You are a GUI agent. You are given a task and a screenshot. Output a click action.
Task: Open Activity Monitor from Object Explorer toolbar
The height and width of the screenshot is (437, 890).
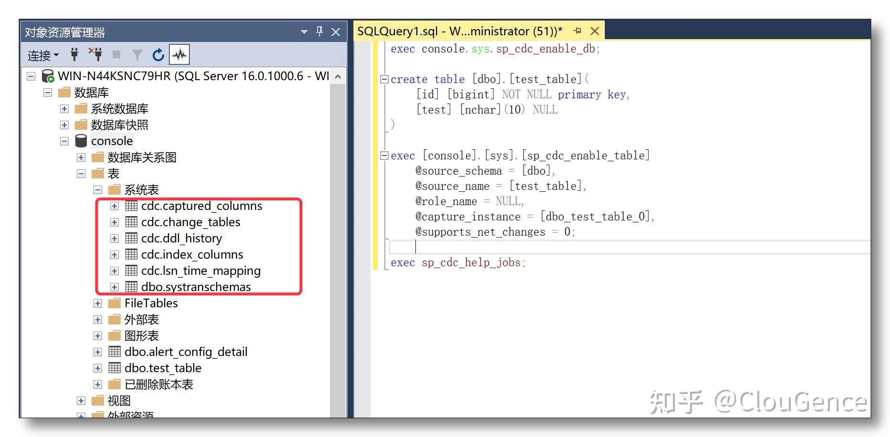[x=180, y=54]
